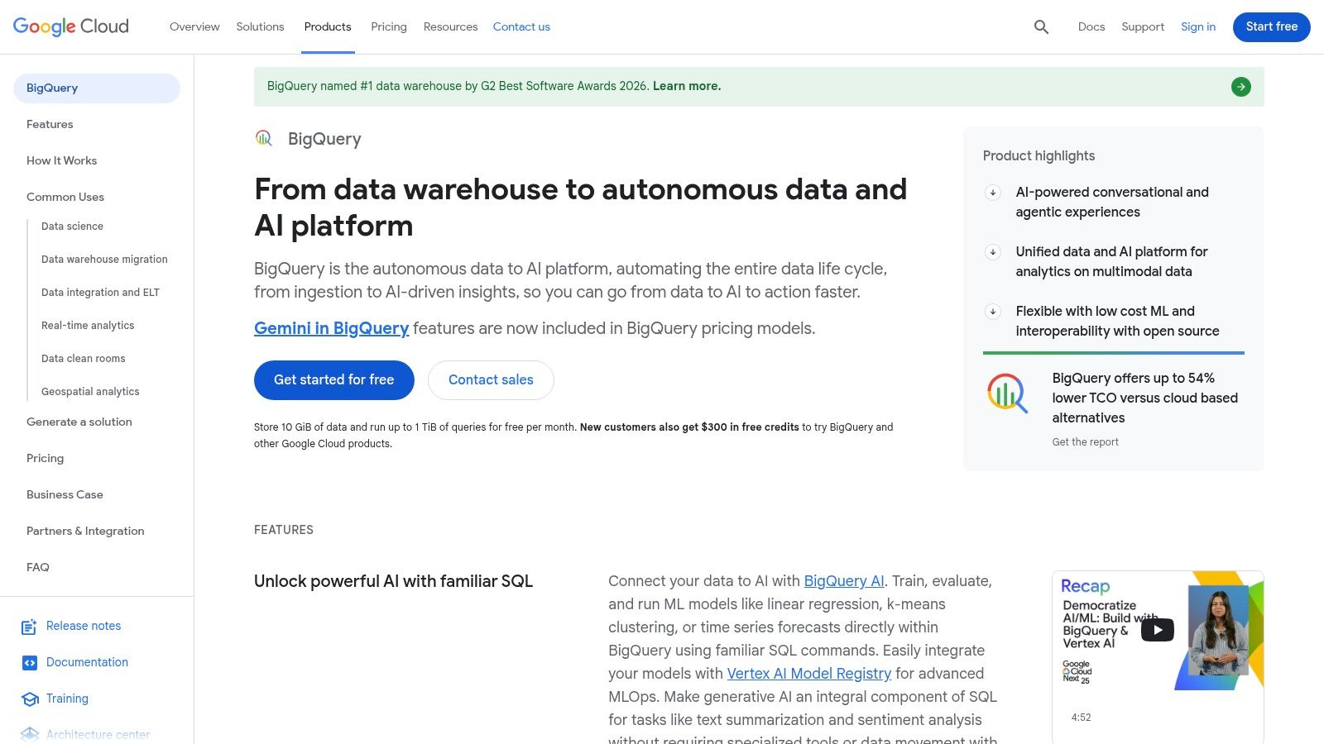Select Data clean rooms in the sidebar

point(83,358)
